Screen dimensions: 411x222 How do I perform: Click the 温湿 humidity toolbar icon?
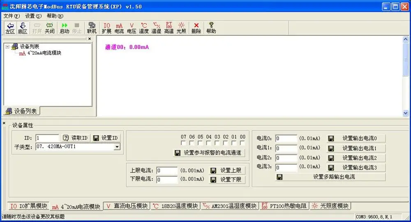click(156, 28)
